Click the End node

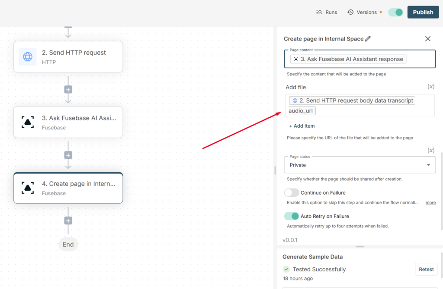click(68, 245)
